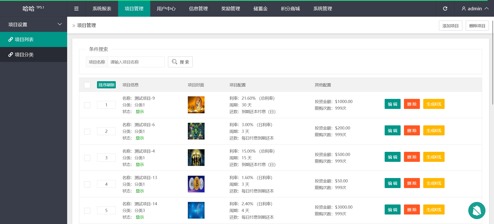Screen dimensions: 494x224
Task: Open the Dogecoin cover image of 测试项目-9
Action: coord(196,105)
